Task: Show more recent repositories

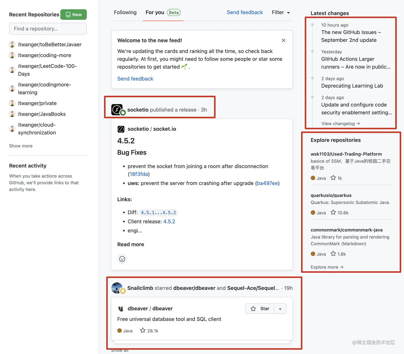Action: (21, 146)
